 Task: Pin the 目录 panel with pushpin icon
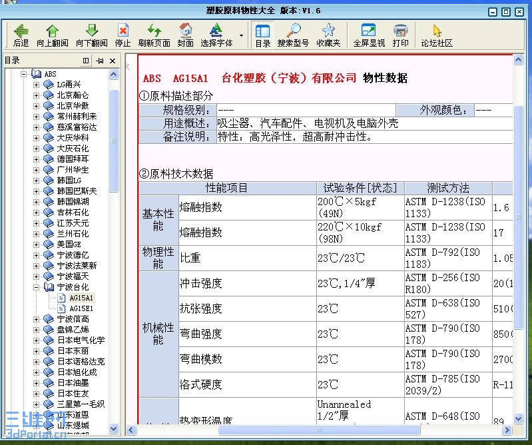point(100,61)
